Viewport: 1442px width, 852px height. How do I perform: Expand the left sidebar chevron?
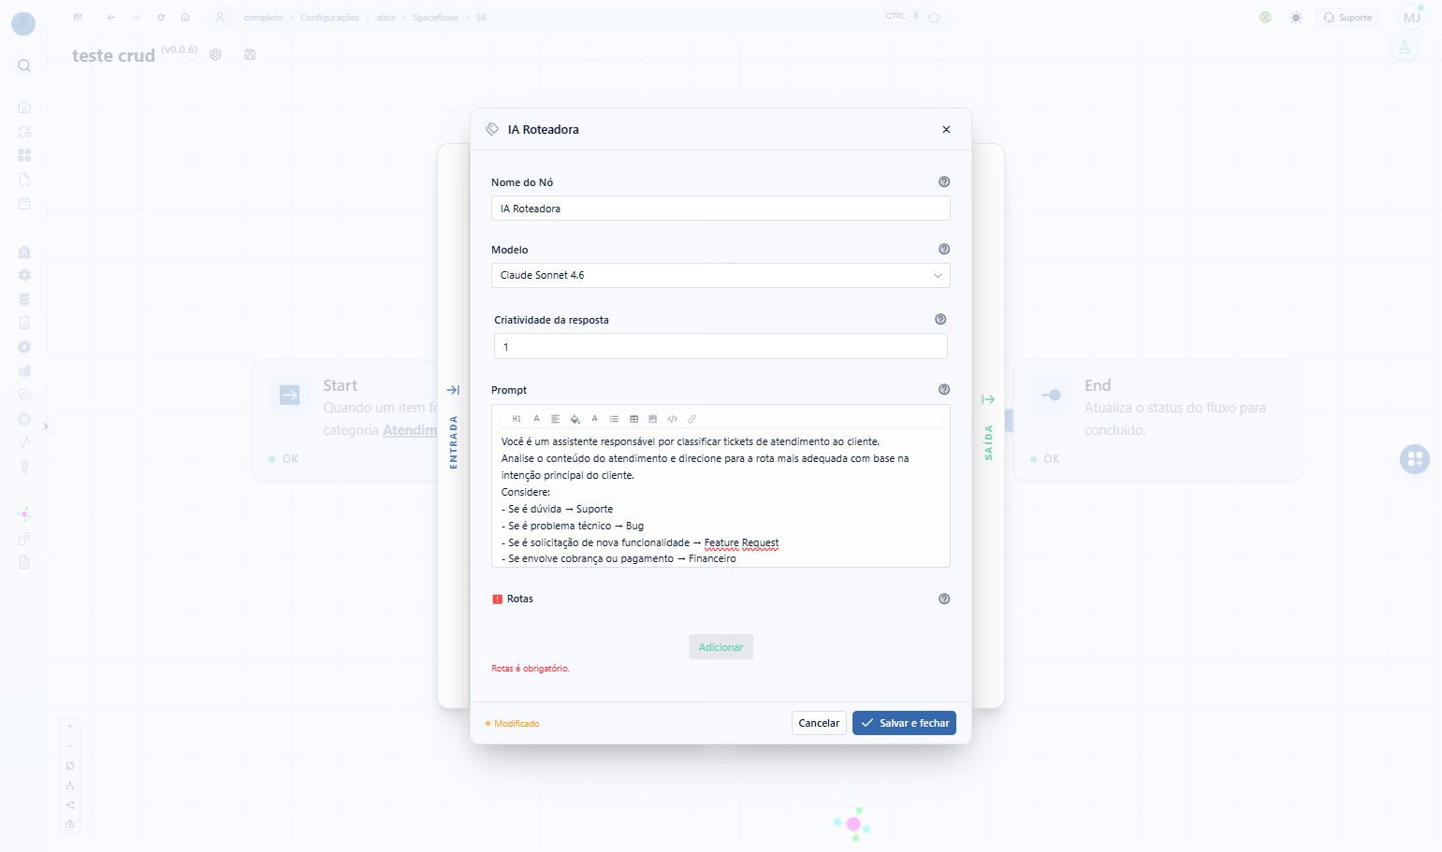coord(45,426)
